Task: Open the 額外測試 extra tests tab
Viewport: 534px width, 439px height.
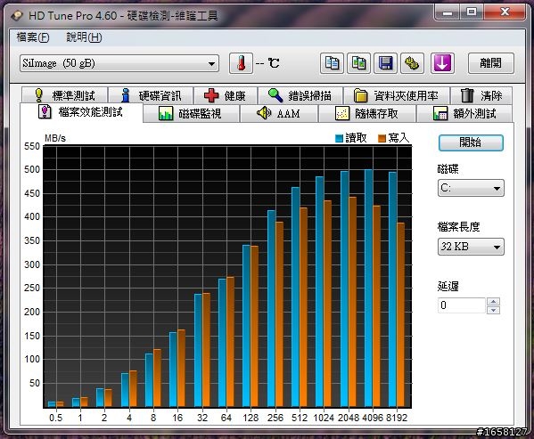Action: click(464, 113)
